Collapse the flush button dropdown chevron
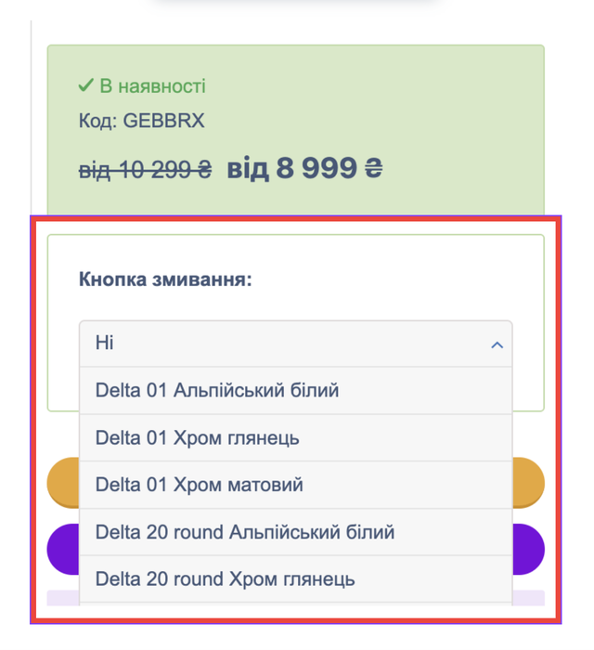This screenshot has height=650, width=594. (497, 344)
